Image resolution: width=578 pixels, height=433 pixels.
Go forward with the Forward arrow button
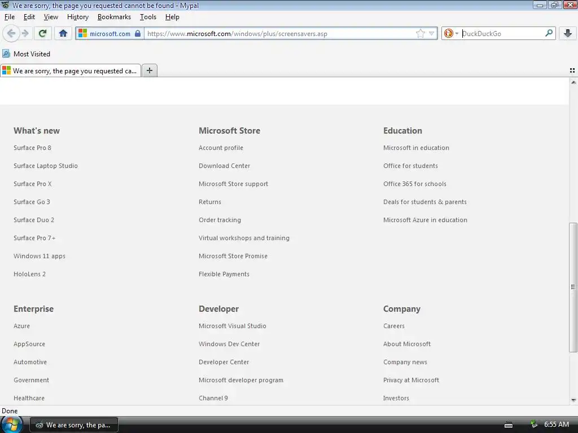point(25,33)
